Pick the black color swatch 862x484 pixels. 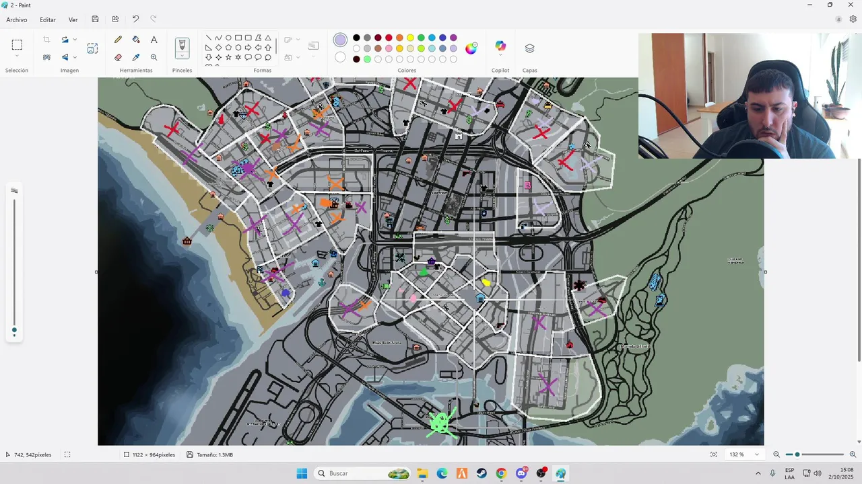pyautogui.click(x=356, y=38)
